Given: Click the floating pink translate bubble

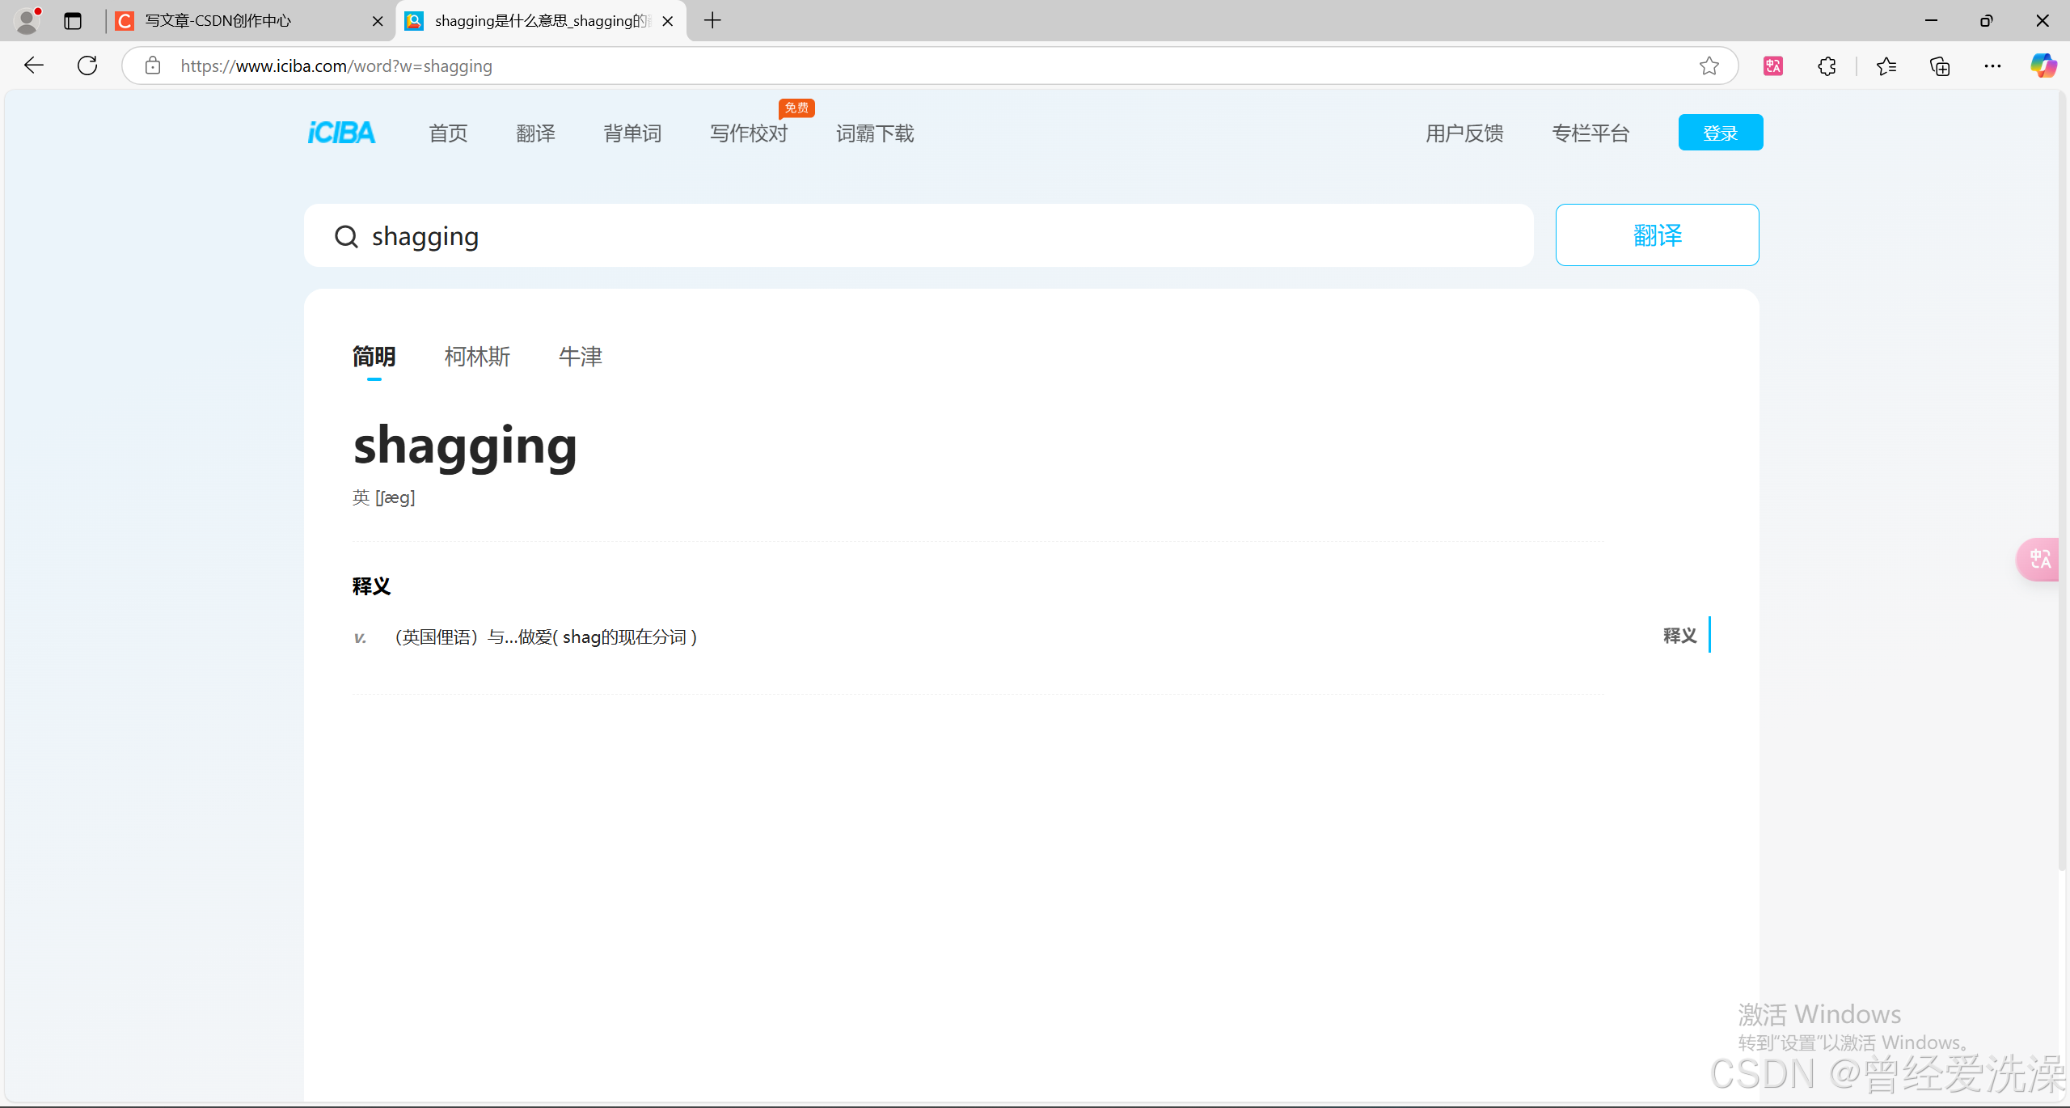Looking at the screenshot, I should click(2039, 559).
